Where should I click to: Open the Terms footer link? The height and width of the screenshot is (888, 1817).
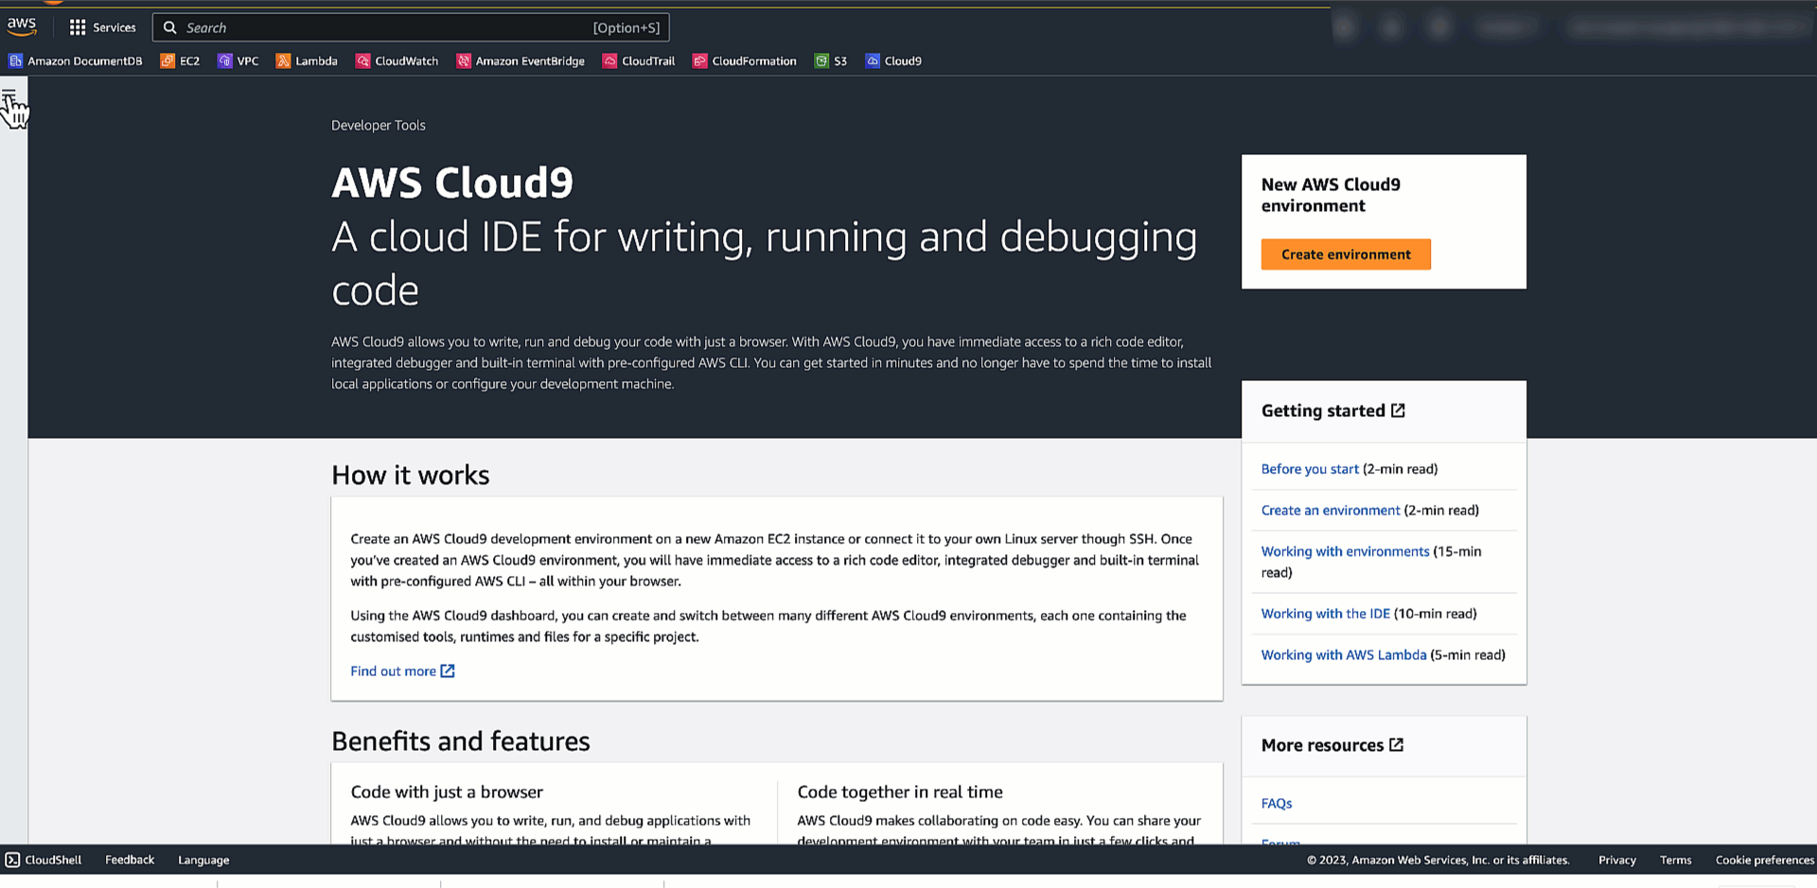1675,860
